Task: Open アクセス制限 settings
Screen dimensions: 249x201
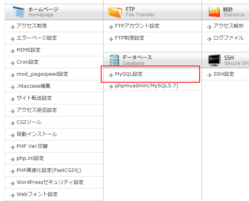Action: 32,26
